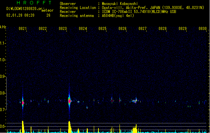Click the yellow power peak under the 0823 echo
Image resolution: width=210 pixels, height=133 pixels.
(x=70, y=127)
